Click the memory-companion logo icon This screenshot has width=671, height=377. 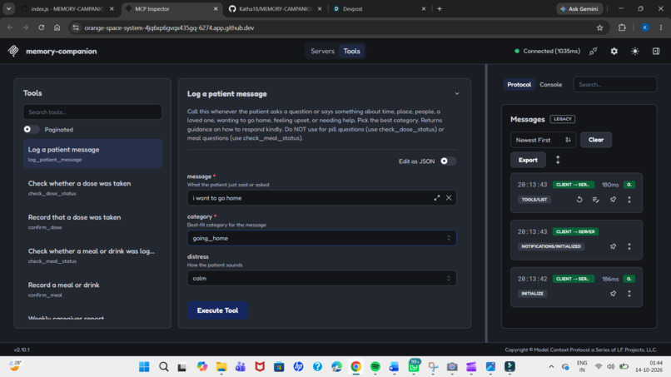coord(13,51)
